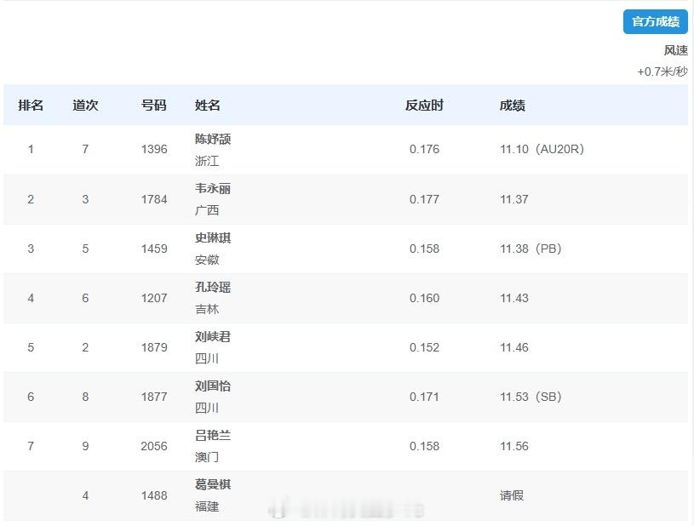This screenshot has width=694, height=526.
Task: Select the result 11.53 (SB)
Action: coord(531,397)
